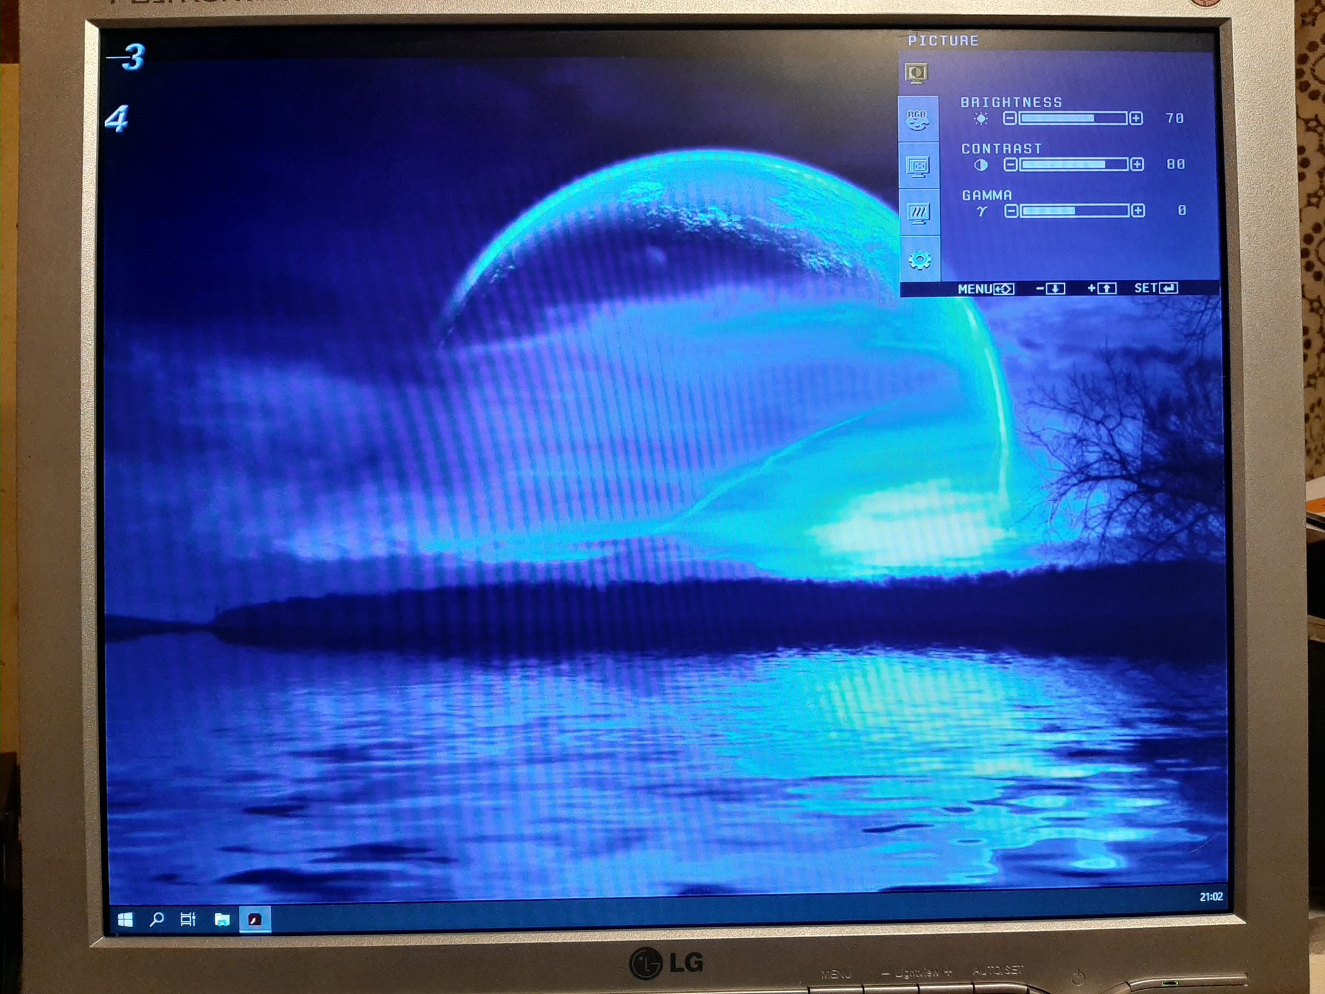Click the 21:02 taskbar clock

coord(1210,897)
